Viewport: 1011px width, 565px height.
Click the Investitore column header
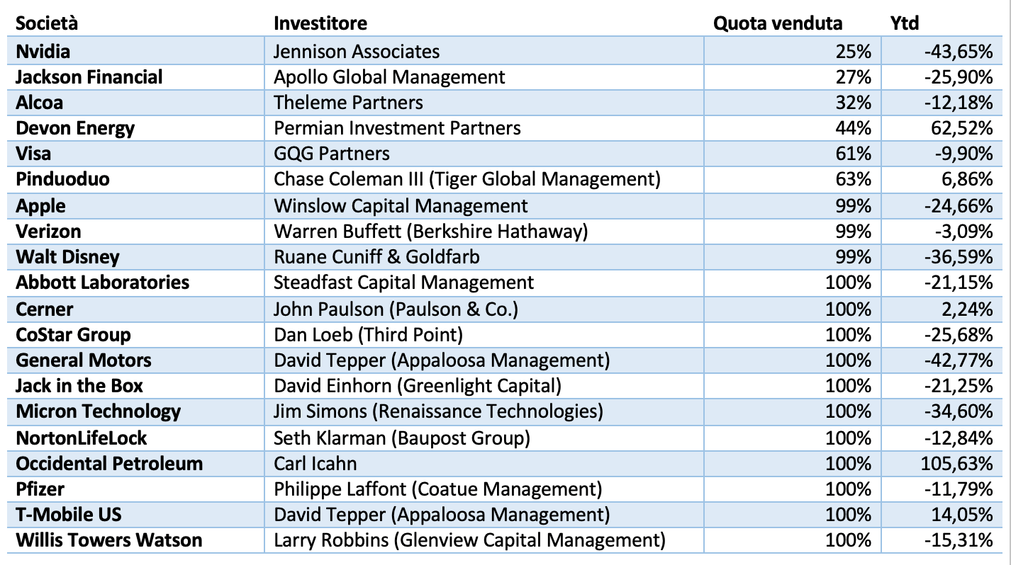(320, 23)
